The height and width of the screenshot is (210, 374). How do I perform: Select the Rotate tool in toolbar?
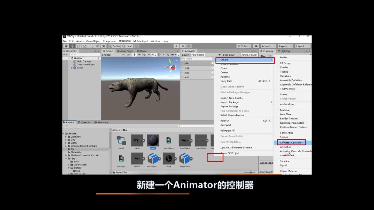coord(79,46)
